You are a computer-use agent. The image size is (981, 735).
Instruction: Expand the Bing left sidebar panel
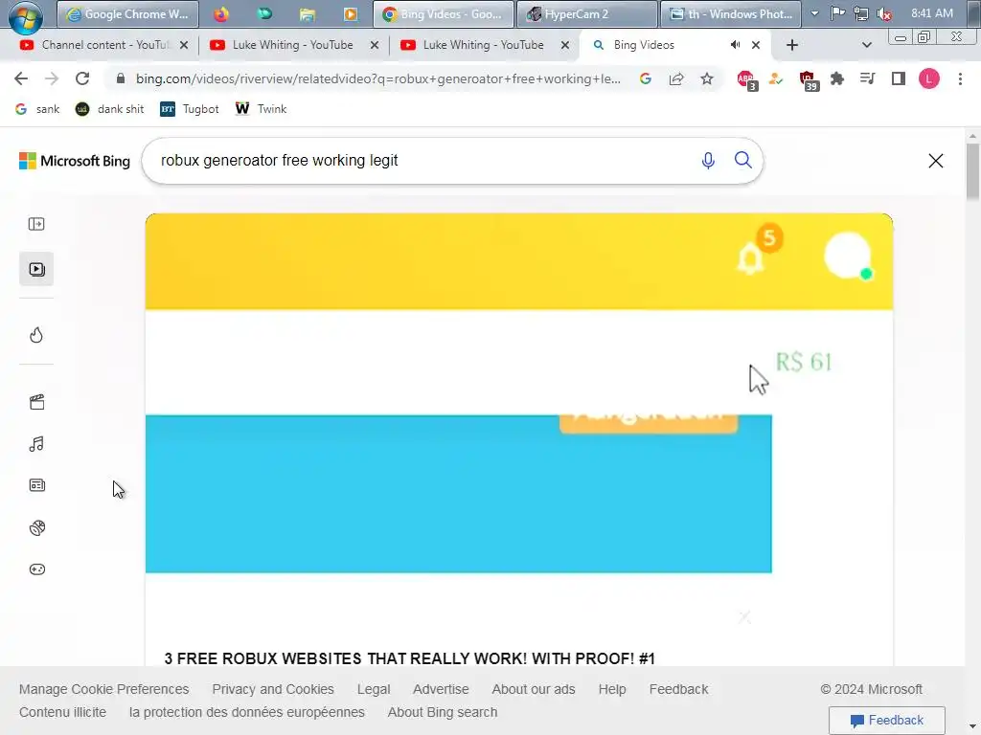point(36,224)
